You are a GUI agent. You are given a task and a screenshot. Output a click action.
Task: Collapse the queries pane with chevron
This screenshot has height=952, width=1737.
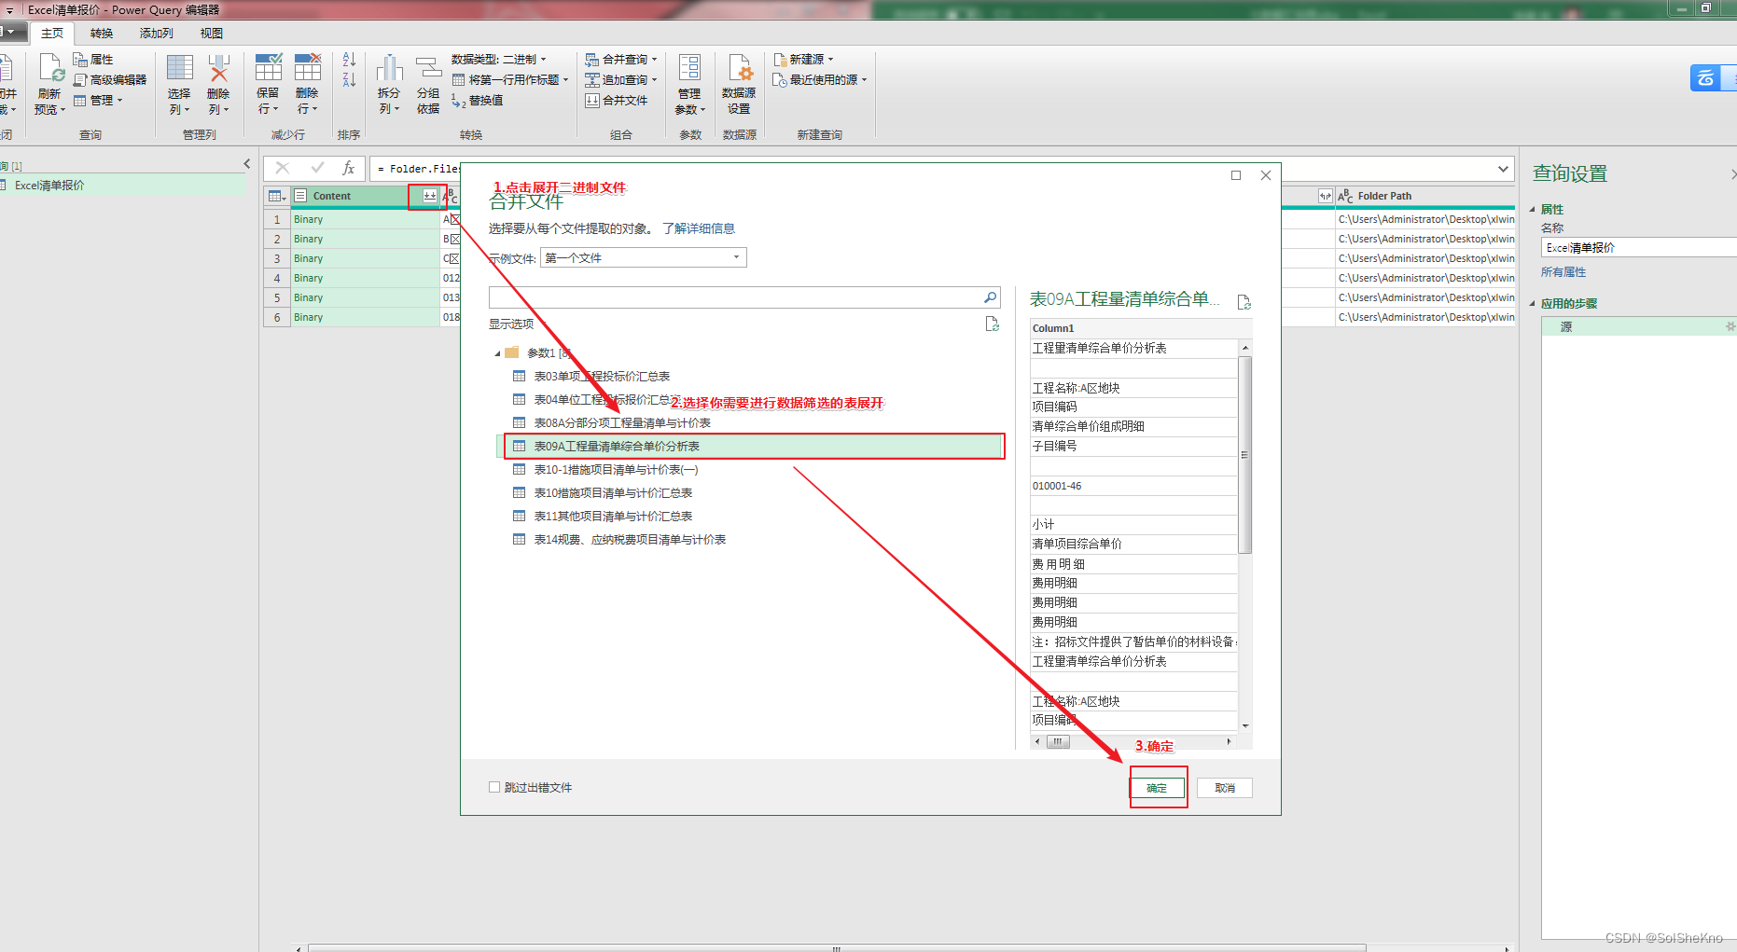click(x=247, y=164)
